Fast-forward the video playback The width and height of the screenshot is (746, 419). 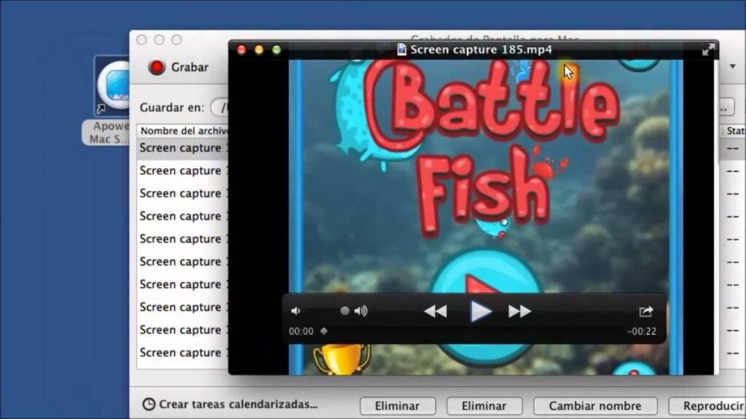[x=519, y=311]
